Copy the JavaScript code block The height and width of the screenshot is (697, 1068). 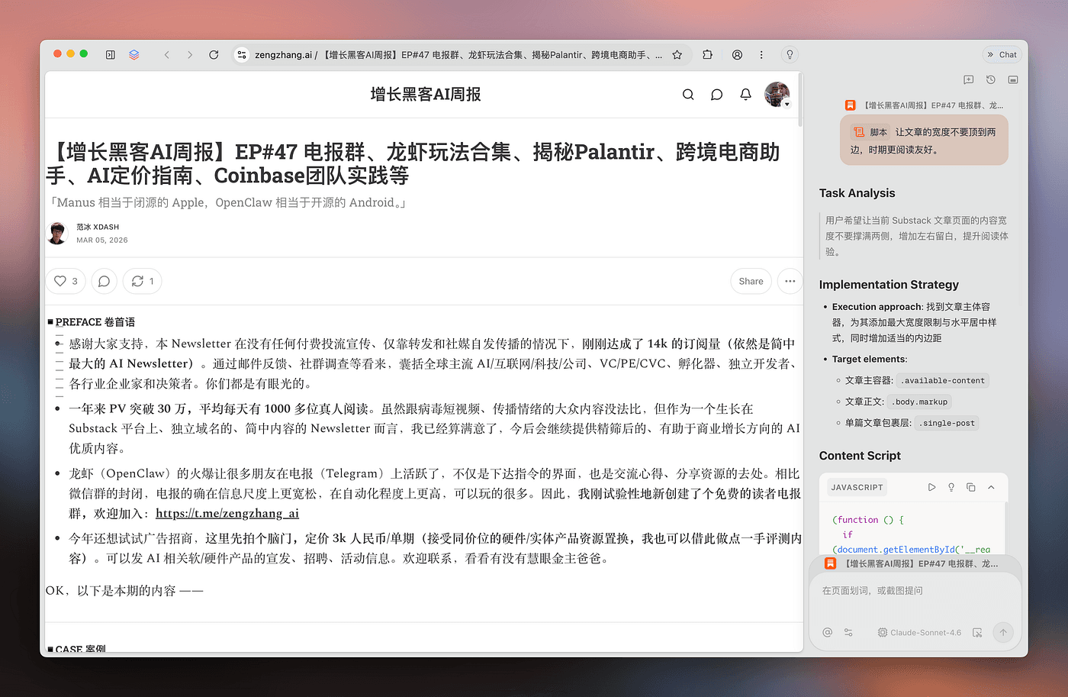click(x=971, y=487)
